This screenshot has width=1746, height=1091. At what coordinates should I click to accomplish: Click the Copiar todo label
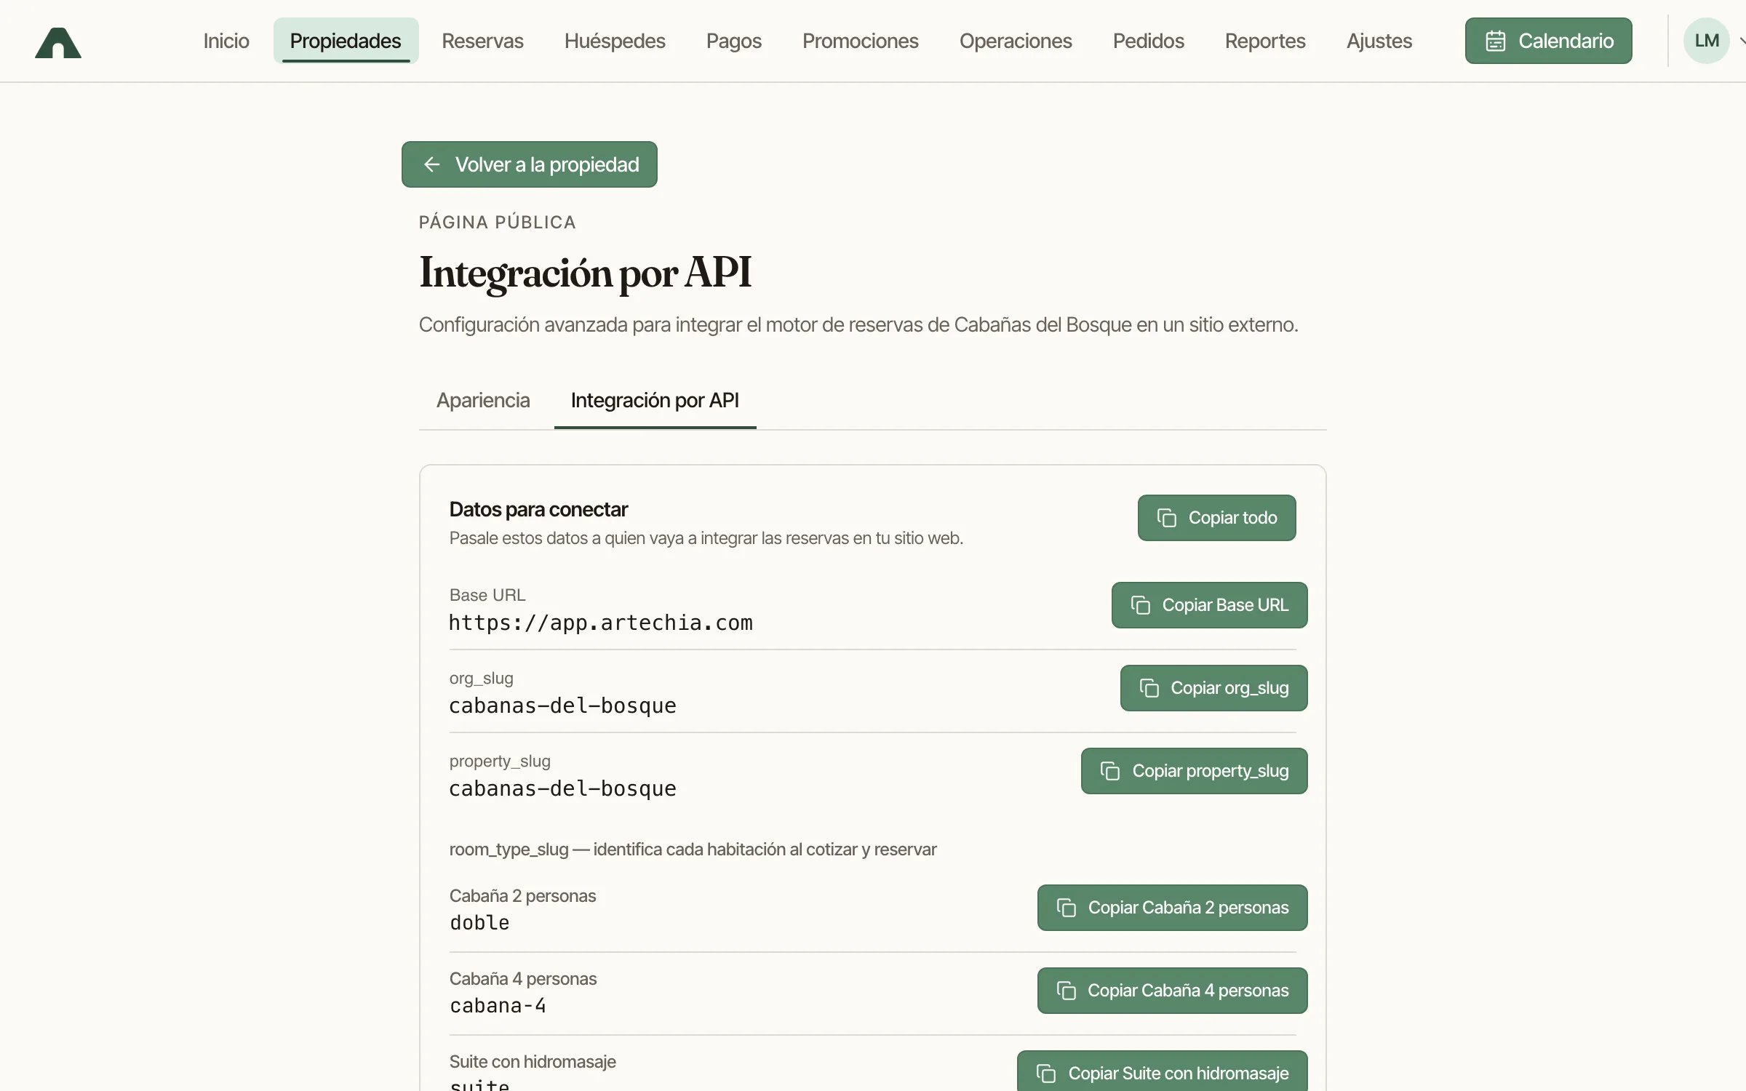click(x=1233, y=518)
